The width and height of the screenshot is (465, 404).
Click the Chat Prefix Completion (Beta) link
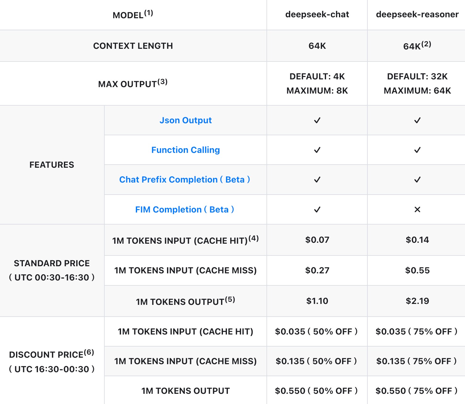point(185,179)
